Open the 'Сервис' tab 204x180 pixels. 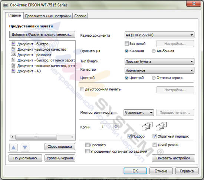click(80, 16)
